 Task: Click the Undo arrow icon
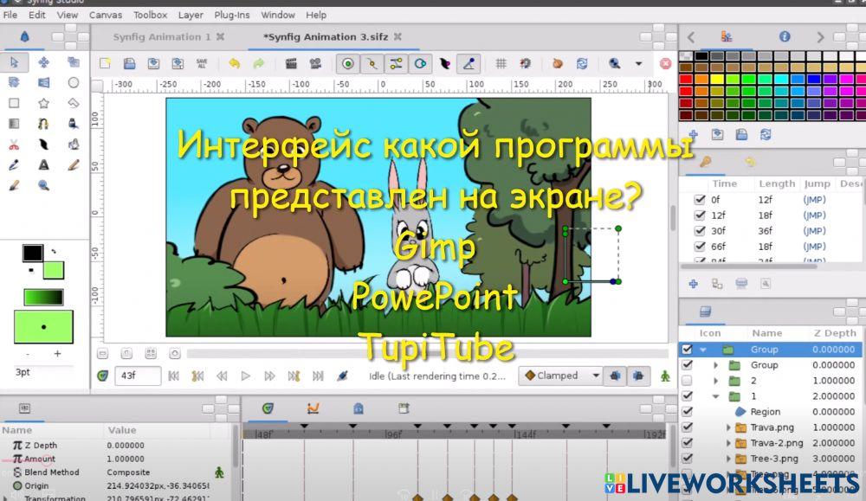[x=234, y=63]
